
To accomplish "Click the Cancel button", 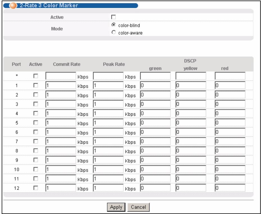I will click(138, 207).
